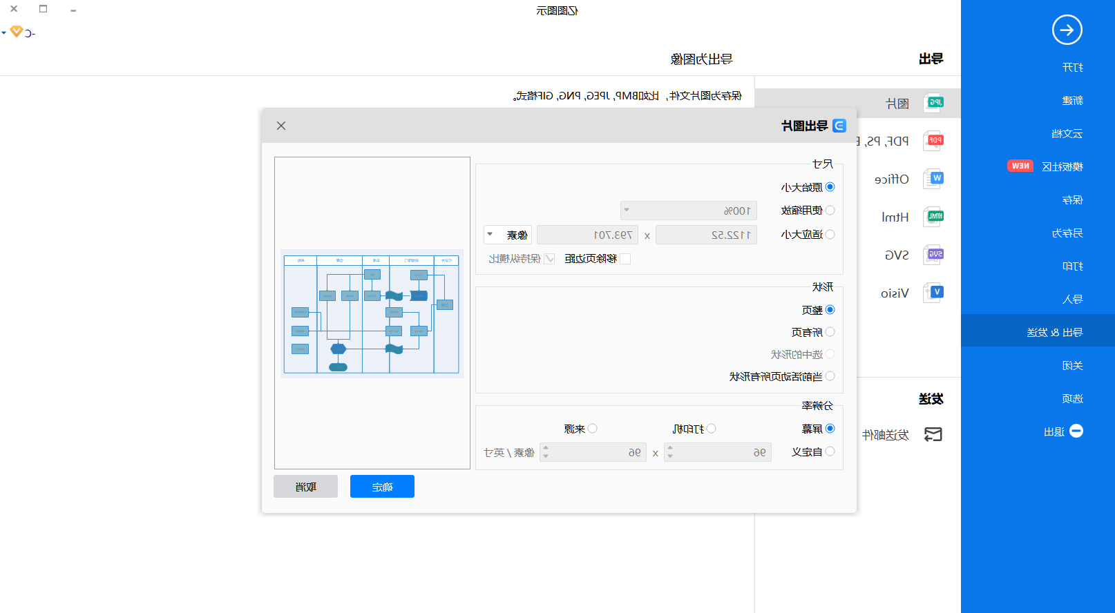Image resolution: width=1115 pixels, height=613 pixels.
Task: Select the 屏幕 resolution radio button
Action: [x=830, y=429]
